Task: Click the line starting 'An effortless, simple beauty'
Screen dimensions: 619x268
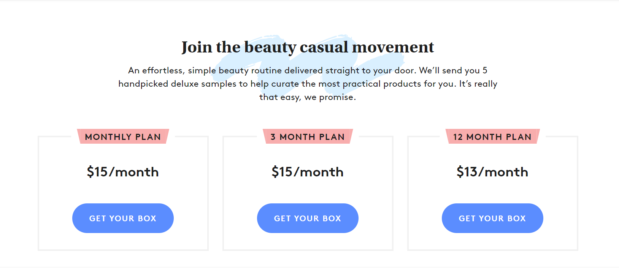Action: (308, 70)
